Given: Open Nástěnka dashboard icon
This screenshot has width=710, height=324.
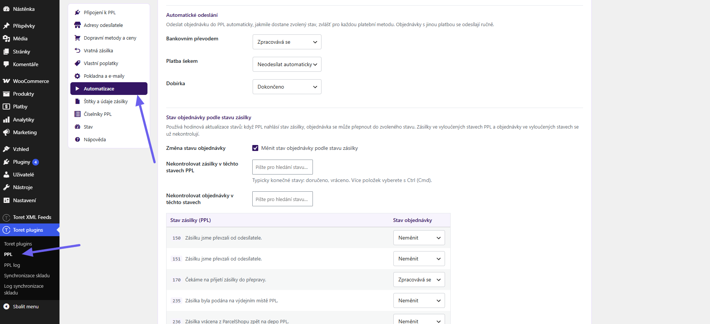Looking at the screenshot, I should [6, 9].
